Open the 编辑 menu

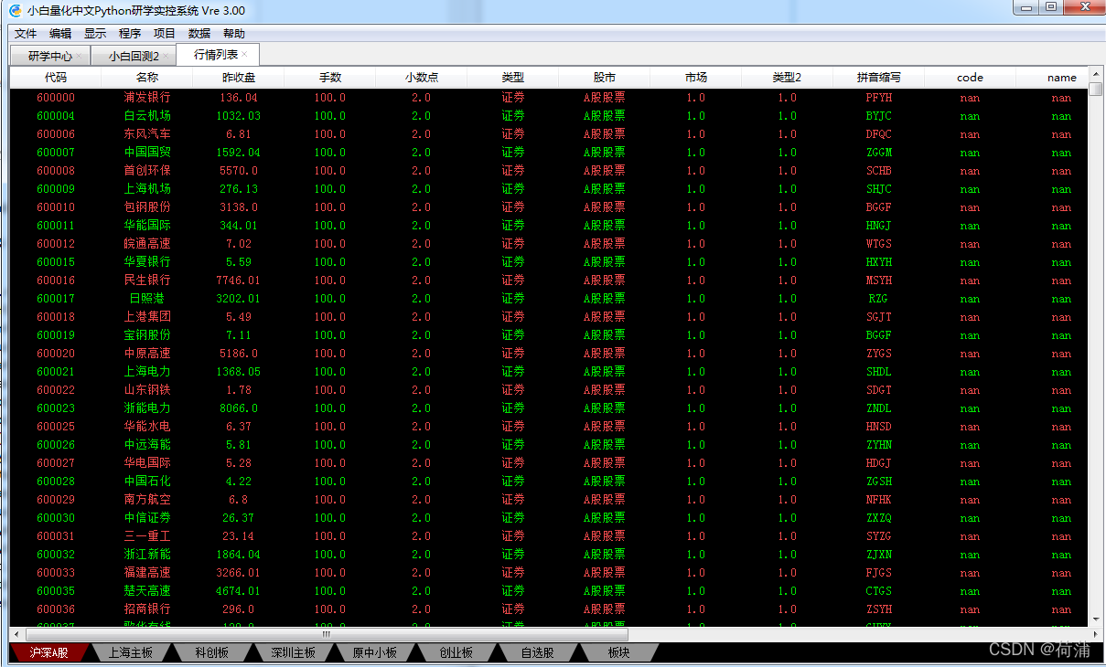(60, 34)
